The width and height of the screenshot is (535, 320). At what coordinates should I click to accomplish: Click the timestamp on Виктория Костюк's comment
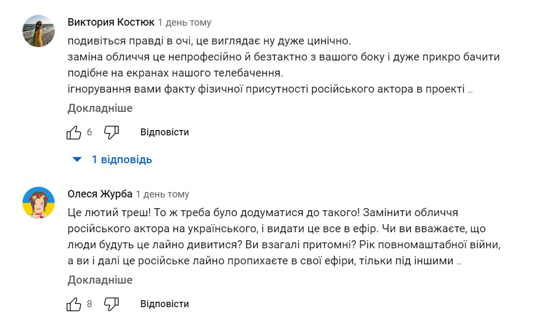pyautogui.click(x=184, y=22)
